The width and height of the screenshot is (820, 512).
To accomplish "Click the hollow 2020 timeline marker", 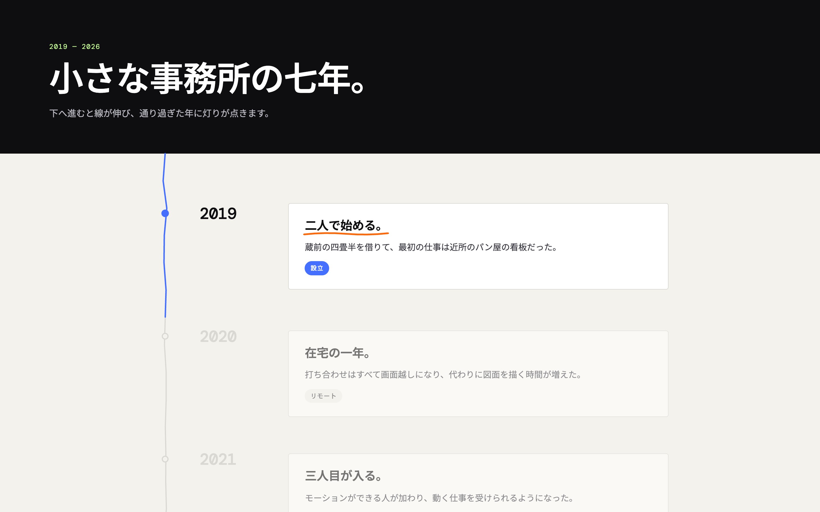I will tap(165, 336).
